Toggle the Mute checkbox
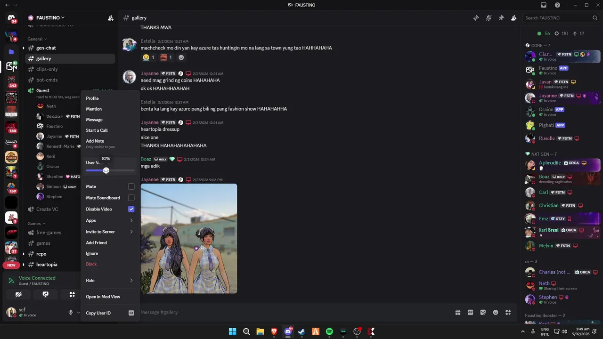The width and height of the screenshot is (603, 339). pos(131,186)
